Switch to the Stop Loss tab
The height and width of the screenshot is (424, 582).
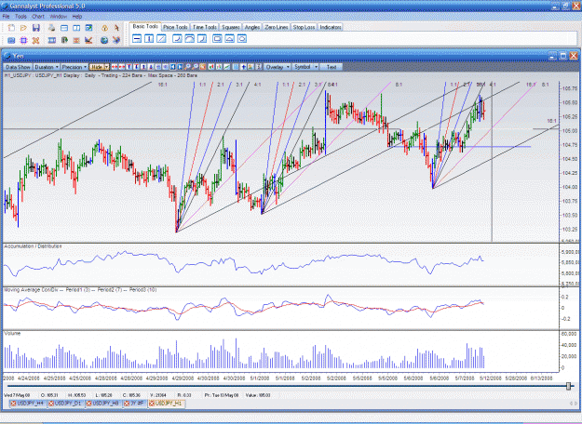pos(304,27)
